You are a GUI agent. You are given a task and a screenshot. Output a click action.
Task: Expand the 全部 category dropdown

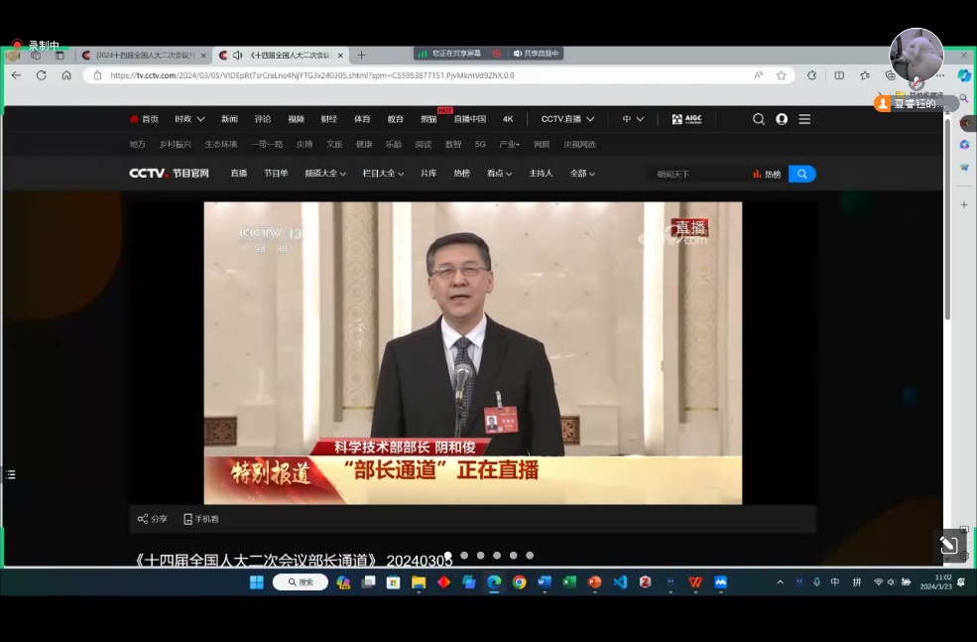pos(582,174)
